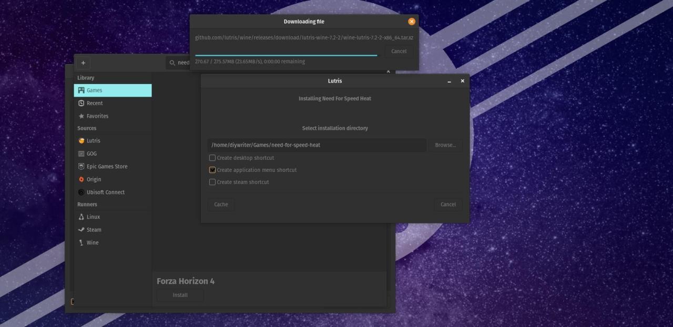Select Ubisoft Connect source

click(x=113, y=192)
